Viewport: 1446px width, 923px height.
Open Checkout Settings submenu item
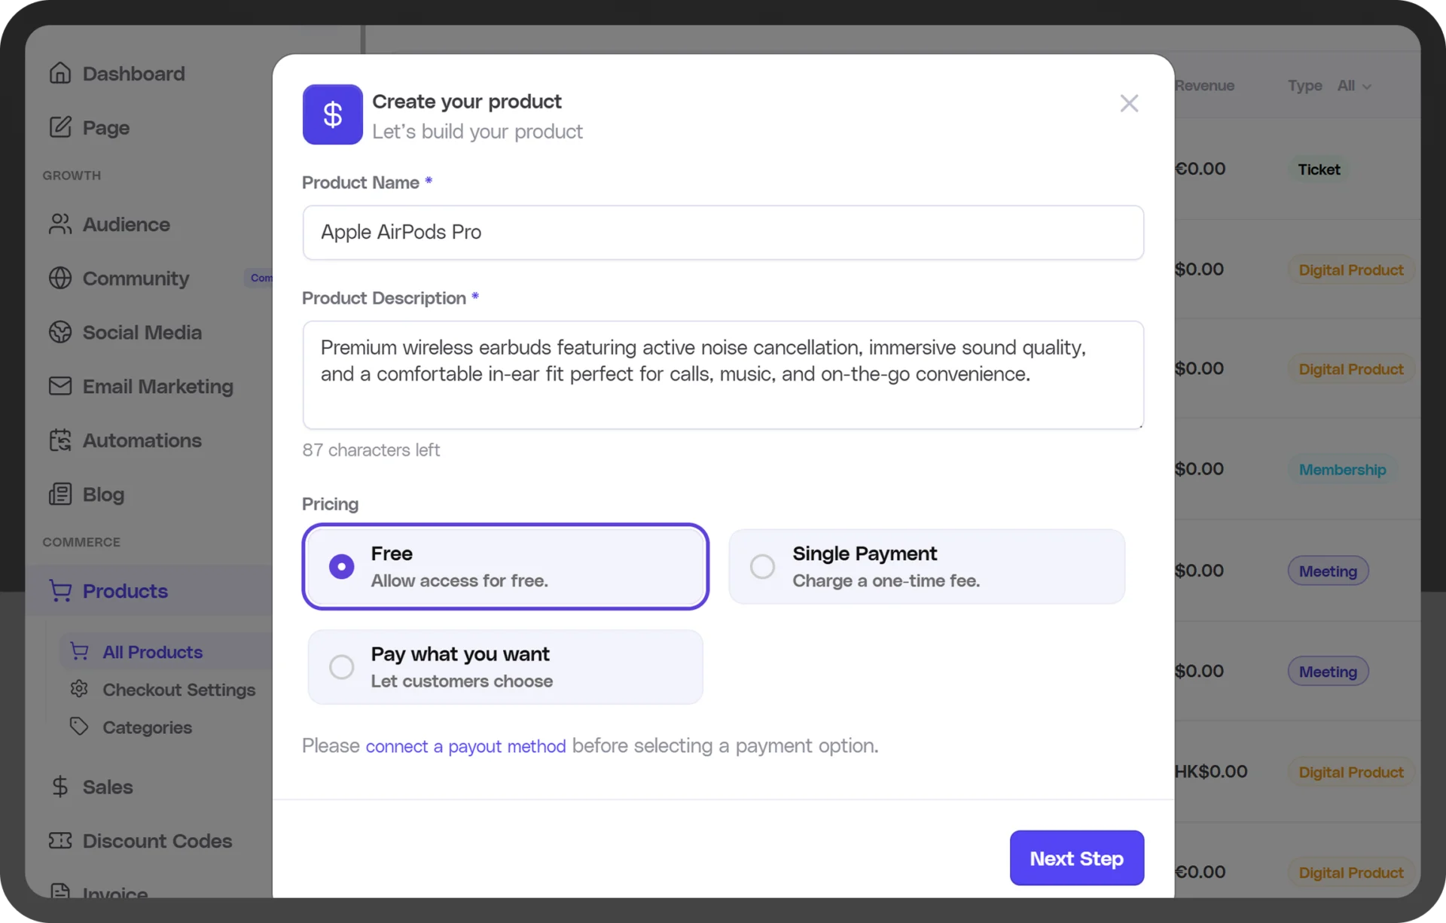(x=178, y=690)
